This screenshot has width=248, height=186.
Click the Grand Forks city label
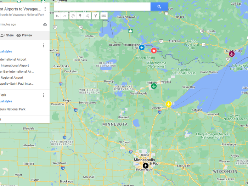pyautogui.click(x=61, y=66)
